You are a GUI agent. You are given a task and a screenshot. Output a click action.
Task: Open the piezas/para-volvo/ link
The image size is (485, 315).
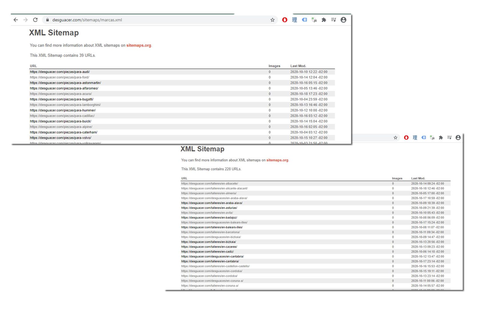pyautogui.click(x=61, y=138)
